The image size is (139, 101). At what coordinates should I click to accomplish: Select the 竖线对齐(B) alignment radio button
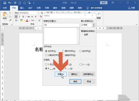63,55
